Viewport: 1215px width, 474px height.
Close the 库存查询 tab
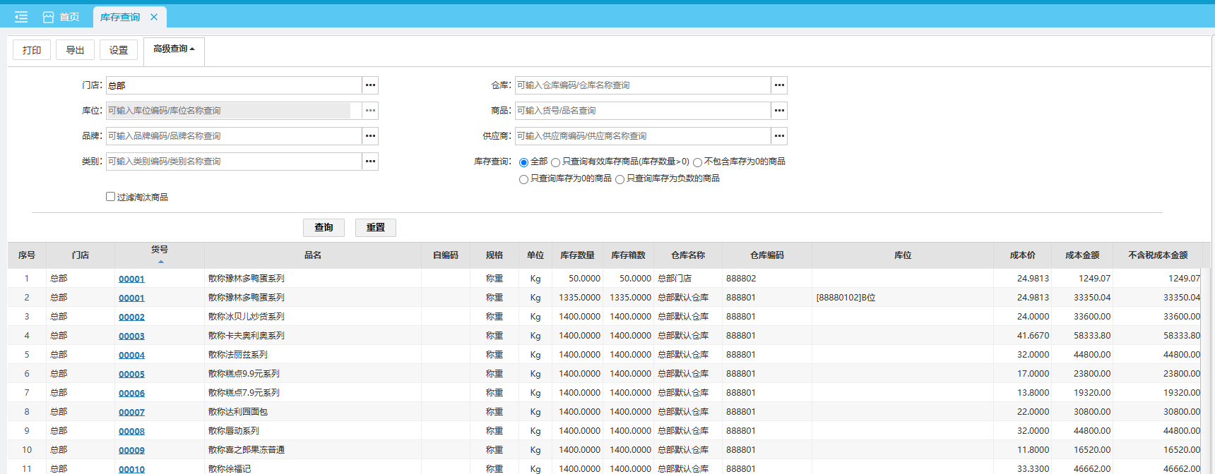pos(154,17)
